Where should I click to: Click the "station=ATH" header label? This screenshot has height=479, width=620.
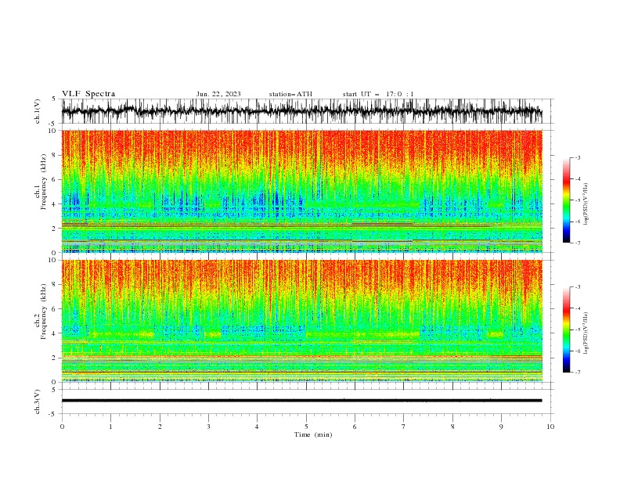(290, 94)
